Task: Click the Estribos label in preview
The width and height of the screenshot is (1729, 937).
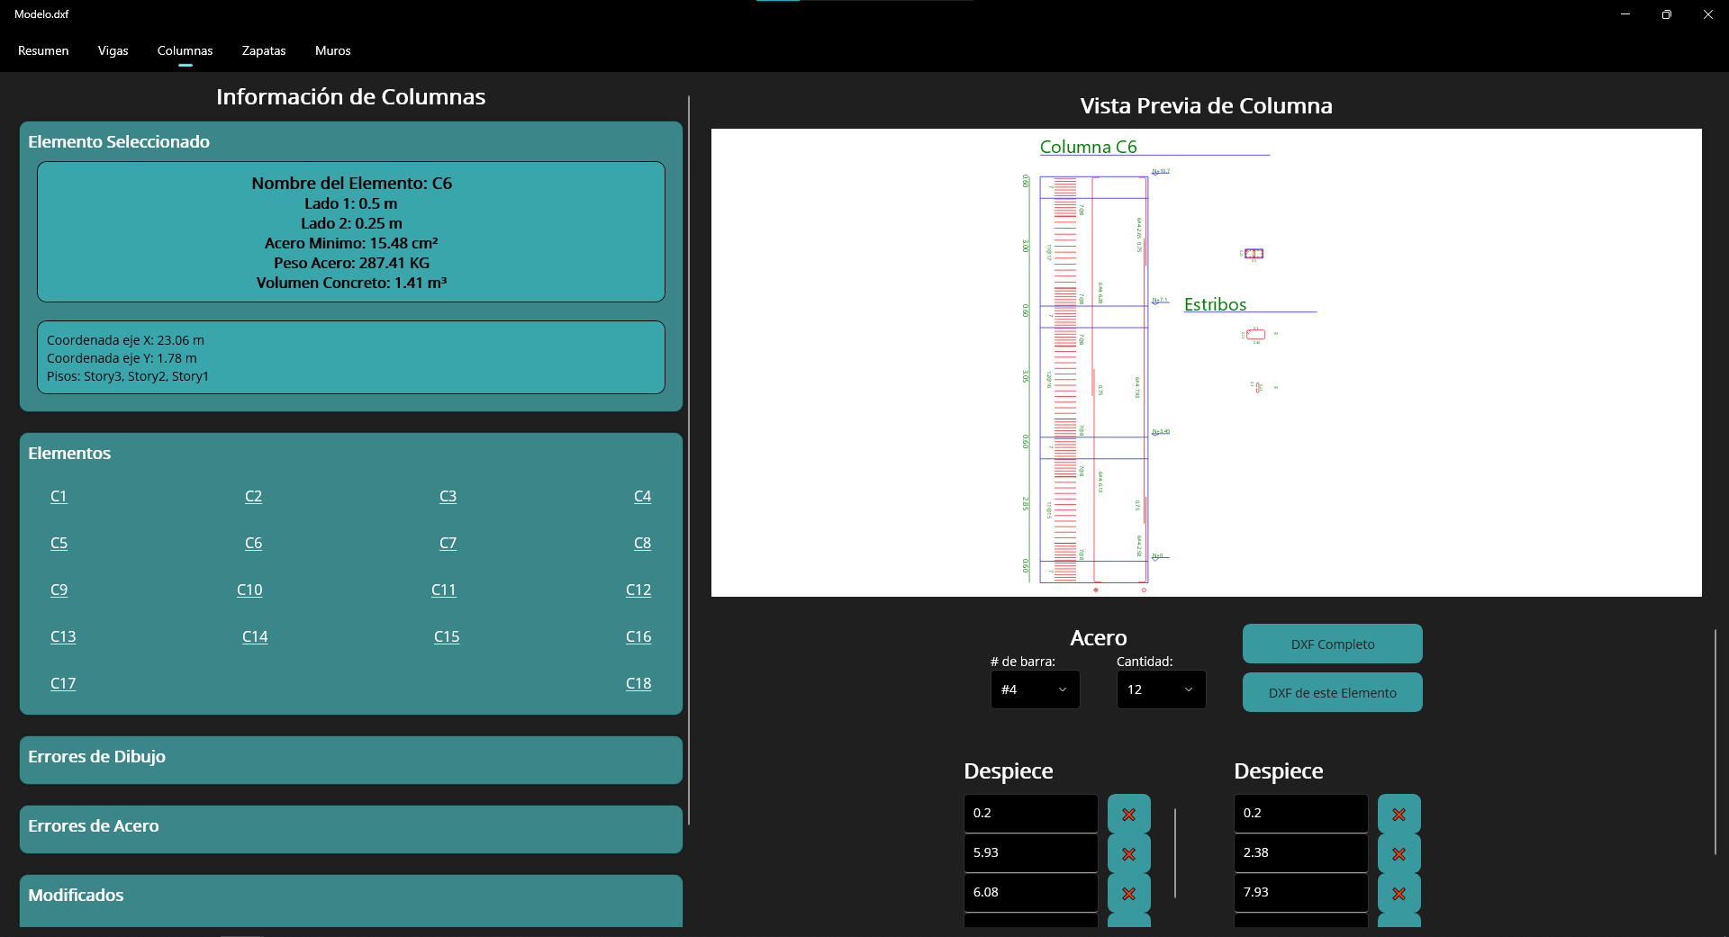Action: tap(1215, 305)
